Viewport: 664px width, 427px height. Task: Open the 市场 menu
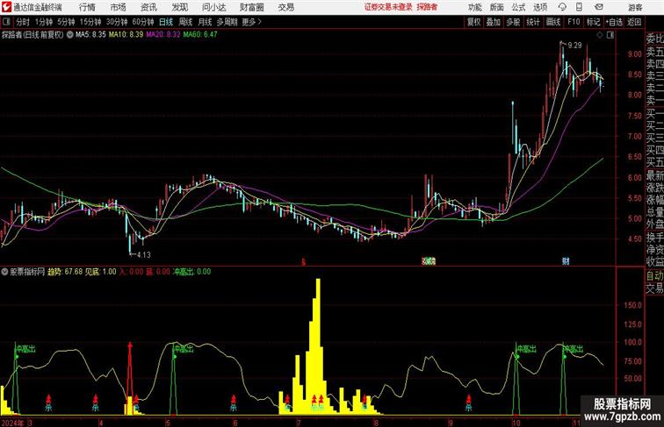(x=118, y=7)
